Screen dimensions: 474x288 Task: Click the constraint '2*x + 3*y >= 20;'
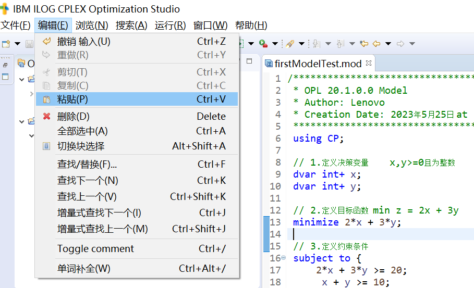click(361, 270)
